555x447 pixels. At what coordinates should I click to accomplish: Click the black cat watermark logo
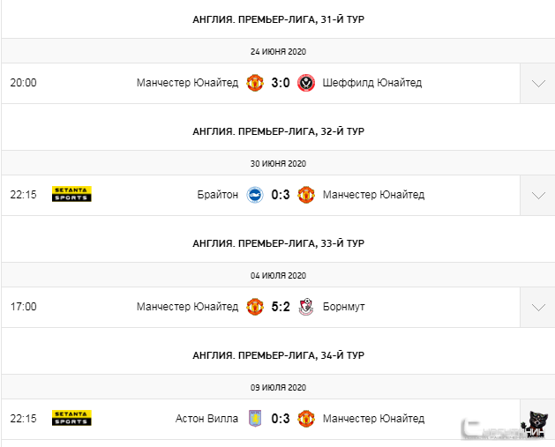(x=534, y=425)
